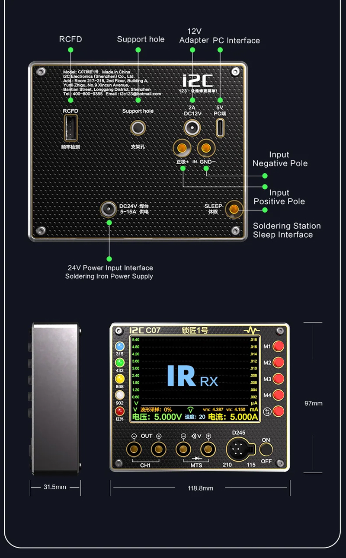
Task: Select the MTS positive test socket
Action: (x=208, y=450)
